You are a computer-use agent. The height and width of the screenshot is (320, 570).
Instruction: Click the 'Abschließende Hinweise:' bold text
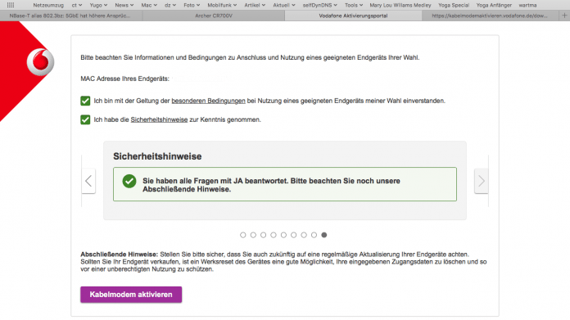(x=120, y=255)
